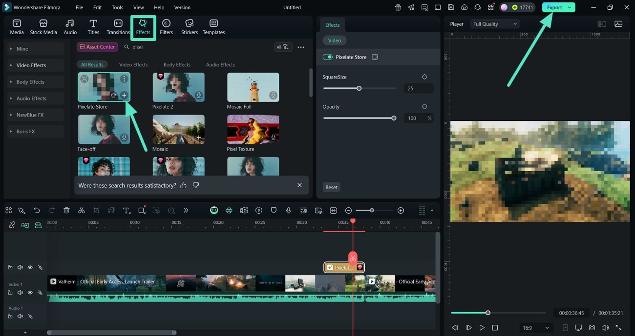
Task: Click the player progress bar
Action: [x=498, y=313]
